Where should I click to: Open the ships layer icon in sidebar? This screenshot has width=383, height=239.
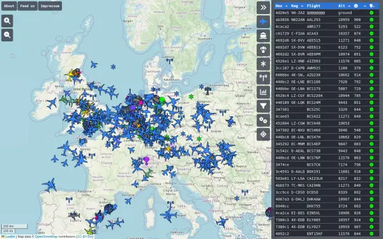point(263,36)
